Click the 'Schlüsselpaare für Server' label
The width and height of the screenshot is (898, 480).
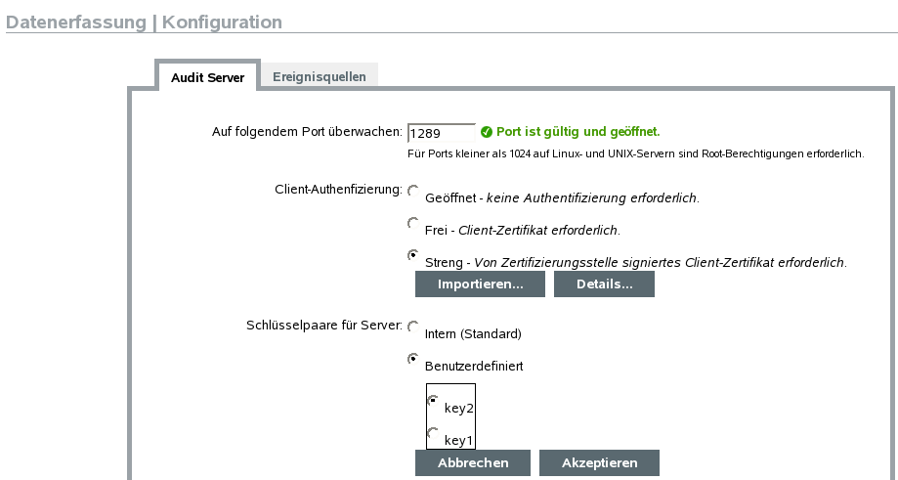(323, 325)
